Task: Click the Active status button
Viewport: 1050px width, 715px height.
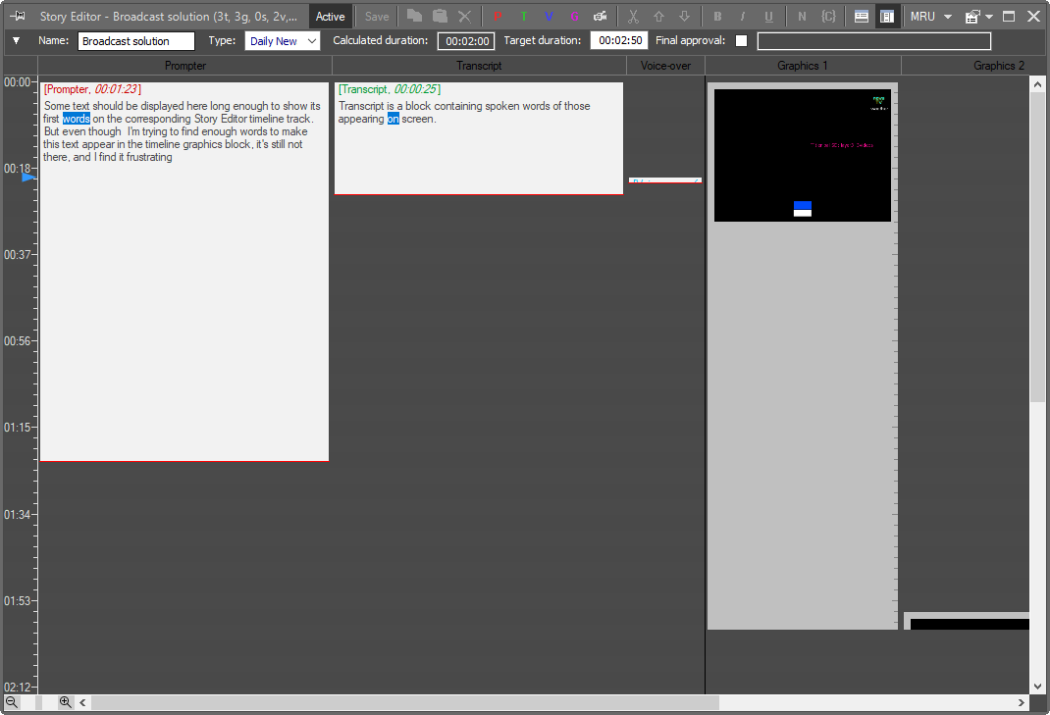Action: click(x=331, y=16)
